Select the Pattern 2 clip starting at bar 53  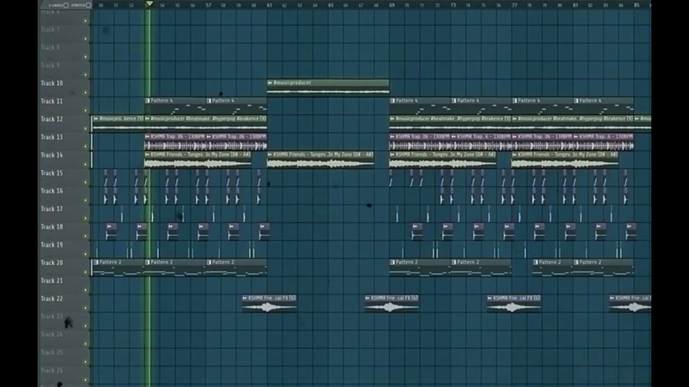[x=175, y=267]
